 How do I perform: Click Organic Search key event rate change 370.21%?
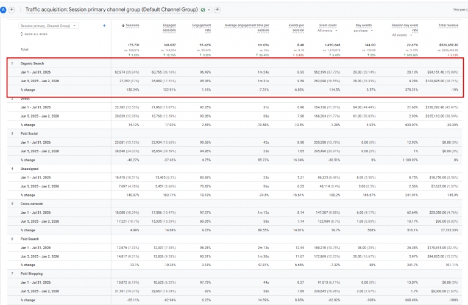pyautogui.click(x=411, y=89)
